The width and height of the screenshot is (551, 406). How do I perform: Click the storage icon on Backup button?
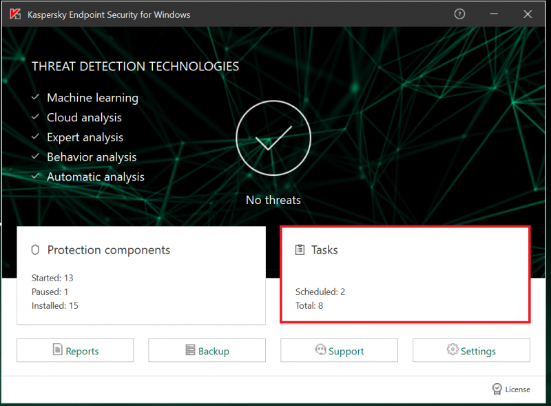(x=190, y=350)
